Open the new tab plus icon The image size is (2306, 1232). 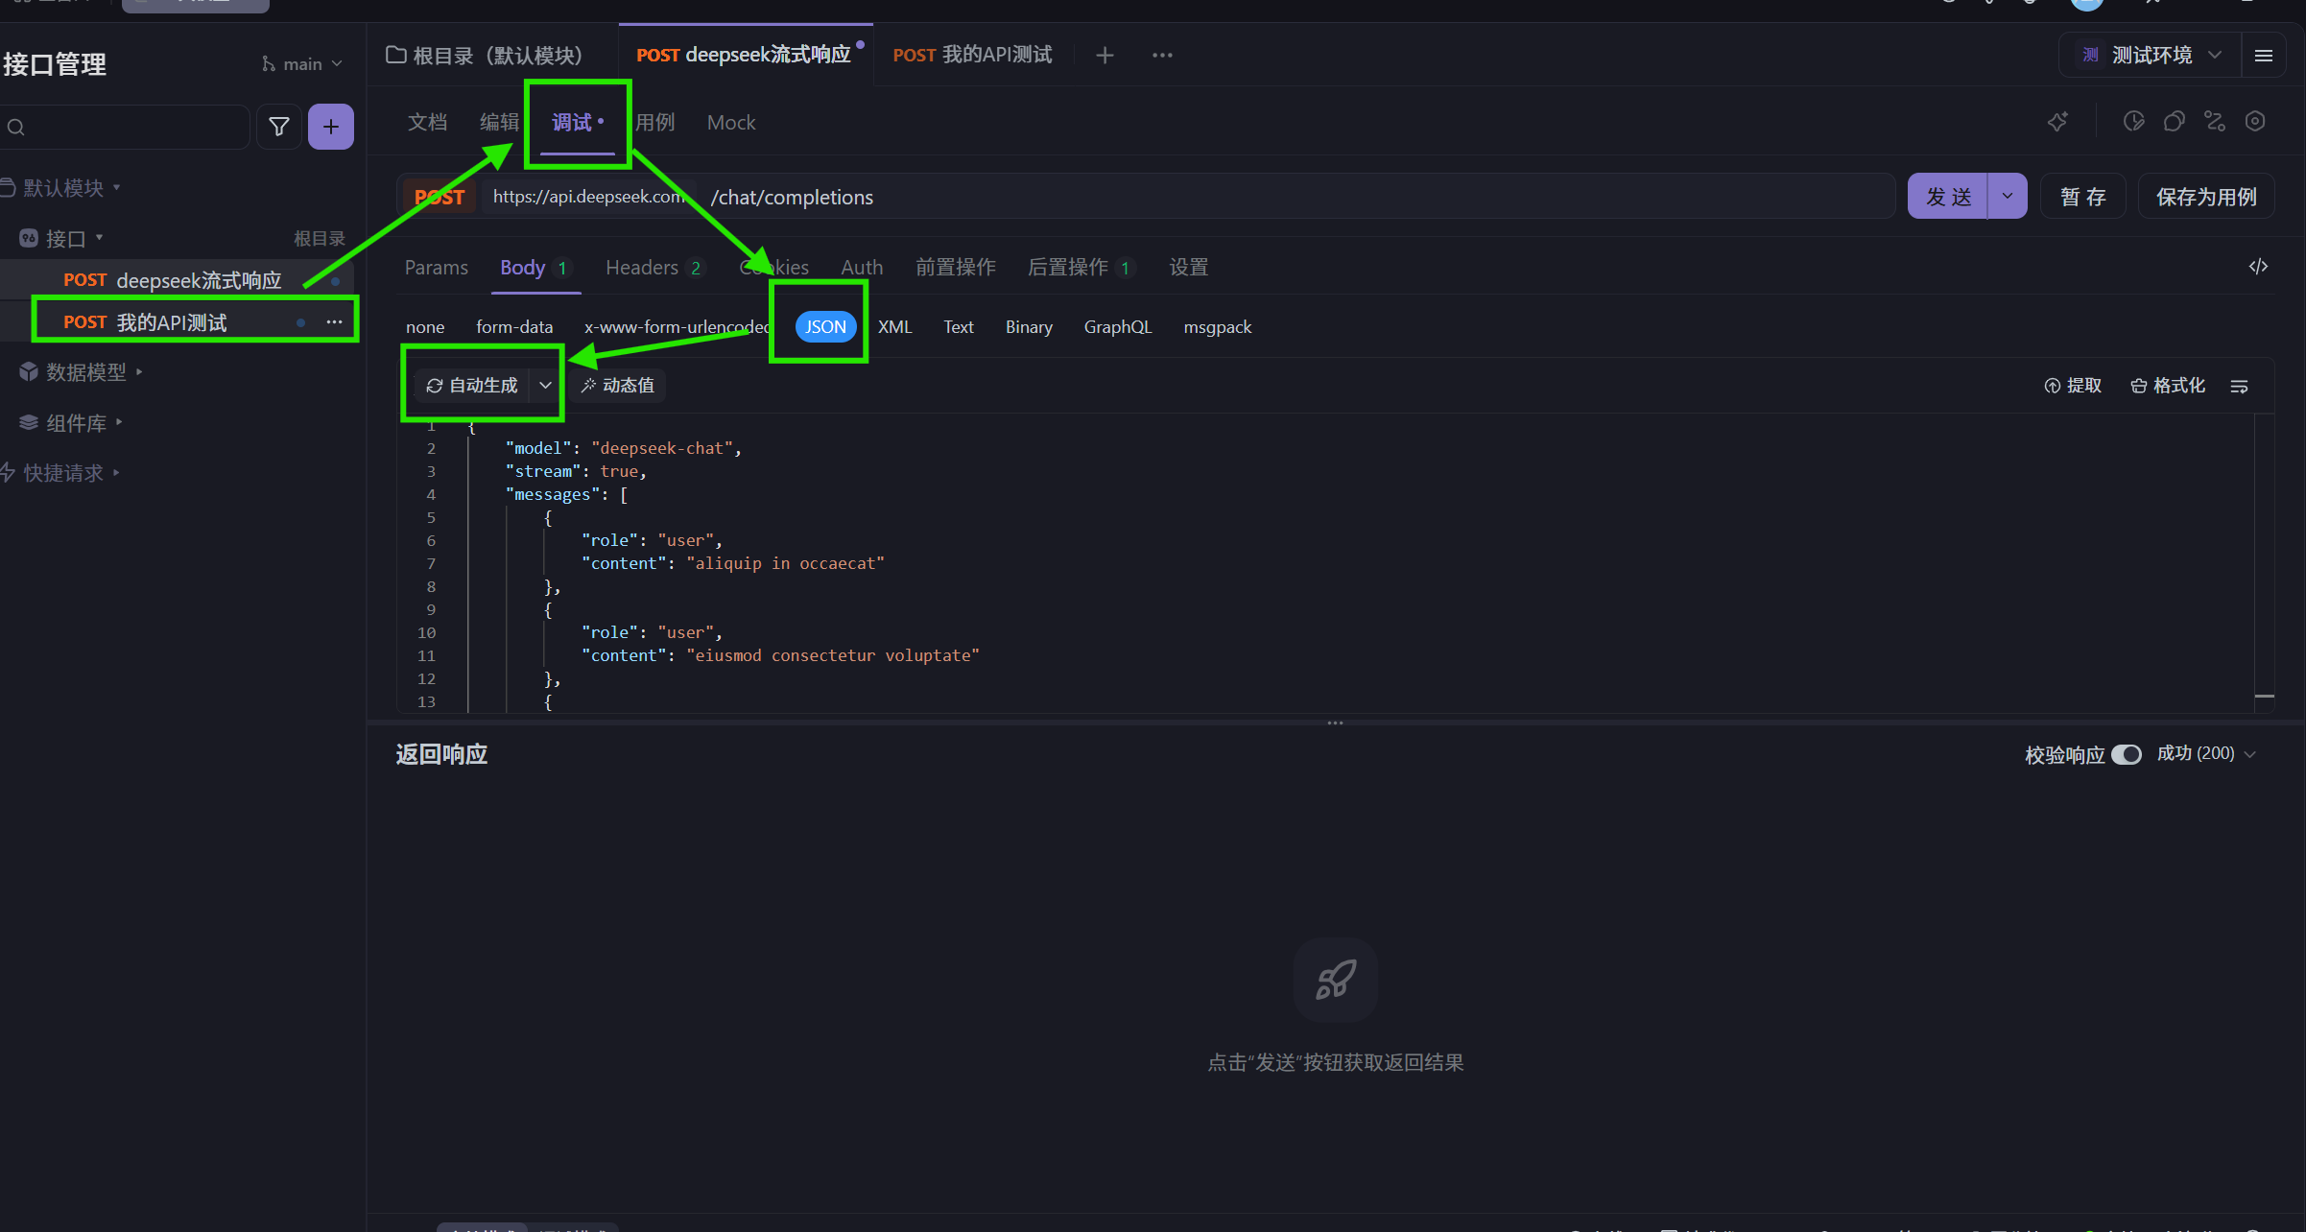click(1105, 56)
